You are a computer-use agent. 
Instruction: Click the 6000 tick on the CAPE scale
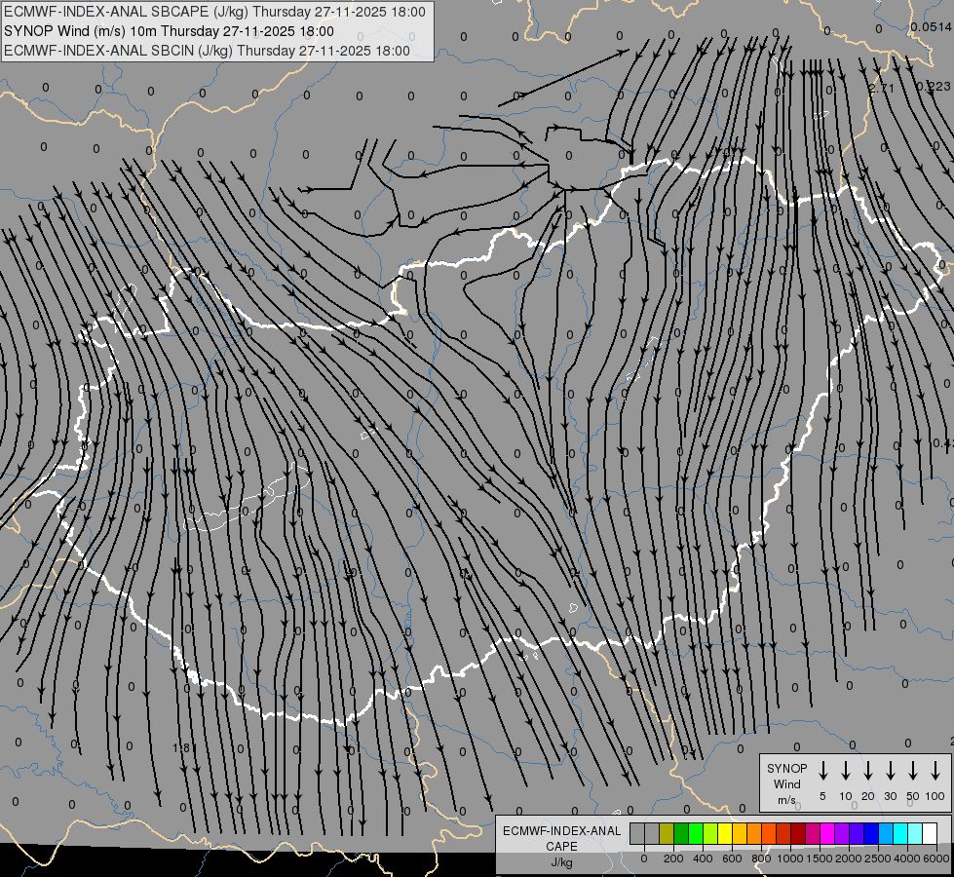point(935,858)
